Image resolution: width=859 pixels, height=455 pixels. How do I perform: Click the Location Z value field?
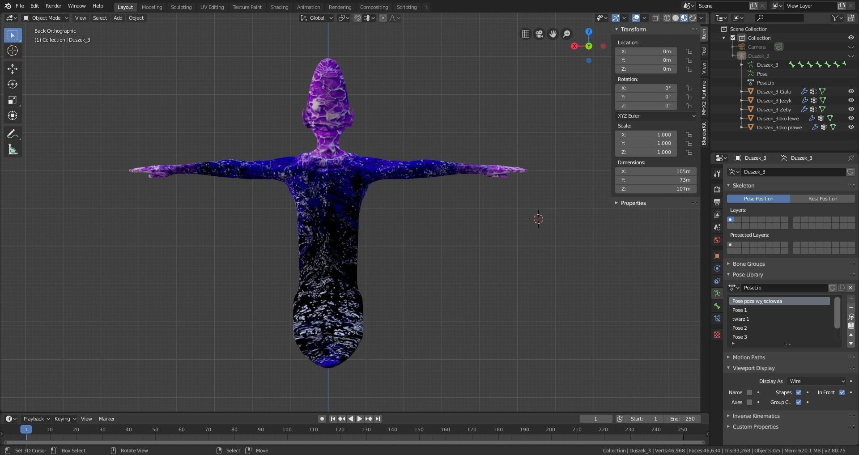tap(646, 69)
